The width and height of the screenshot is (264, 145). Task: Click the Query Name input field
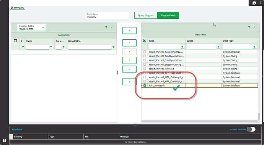[x=107, y=16]
